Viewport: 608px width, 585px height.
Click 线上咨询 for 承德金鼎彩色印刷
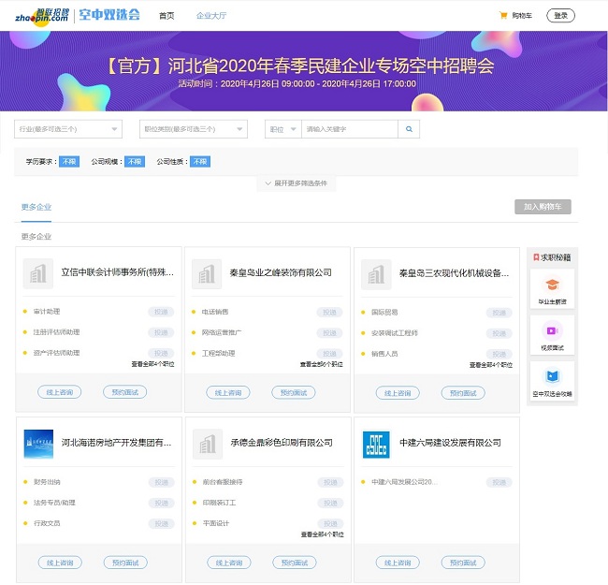(229, 563)
